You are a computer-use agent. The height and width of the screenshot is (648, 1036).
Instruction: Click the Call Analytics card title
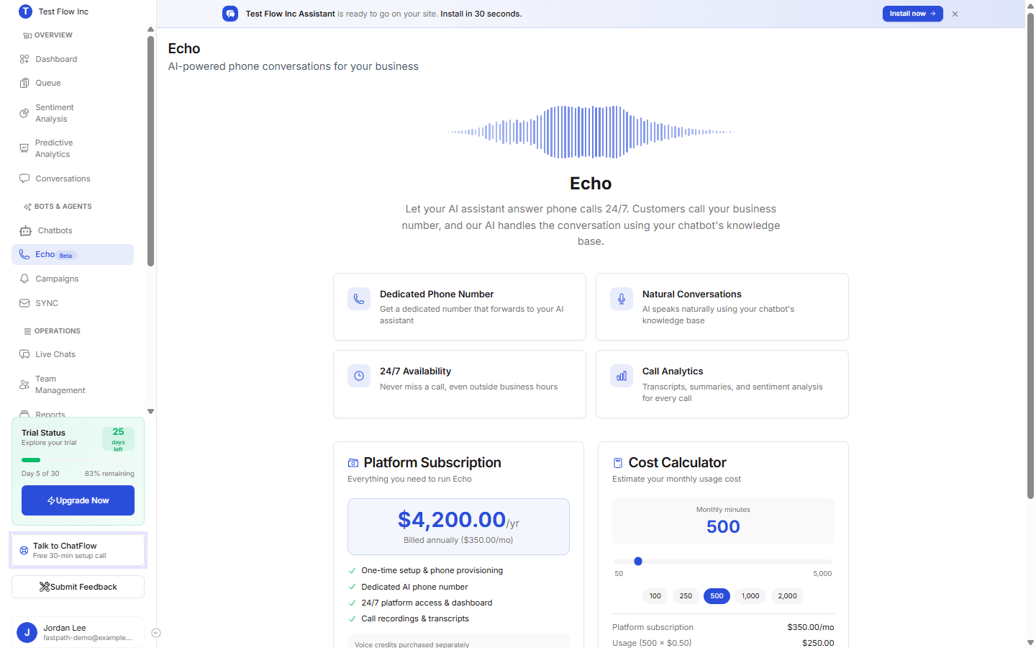673,372
